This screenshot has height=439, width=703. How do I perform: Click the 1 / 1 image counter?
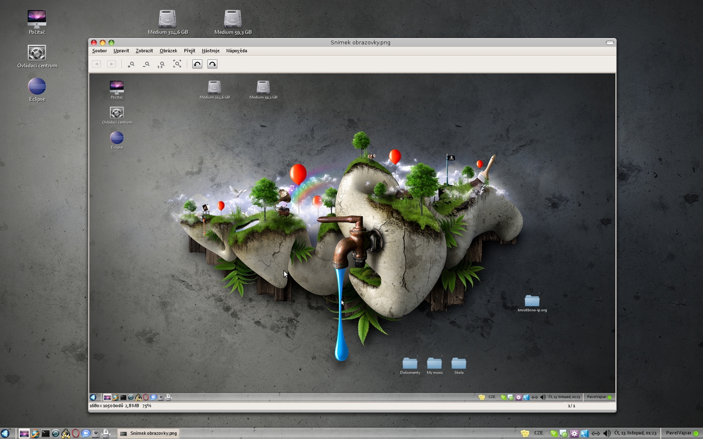pyautogui.click(x=571, y=406)
